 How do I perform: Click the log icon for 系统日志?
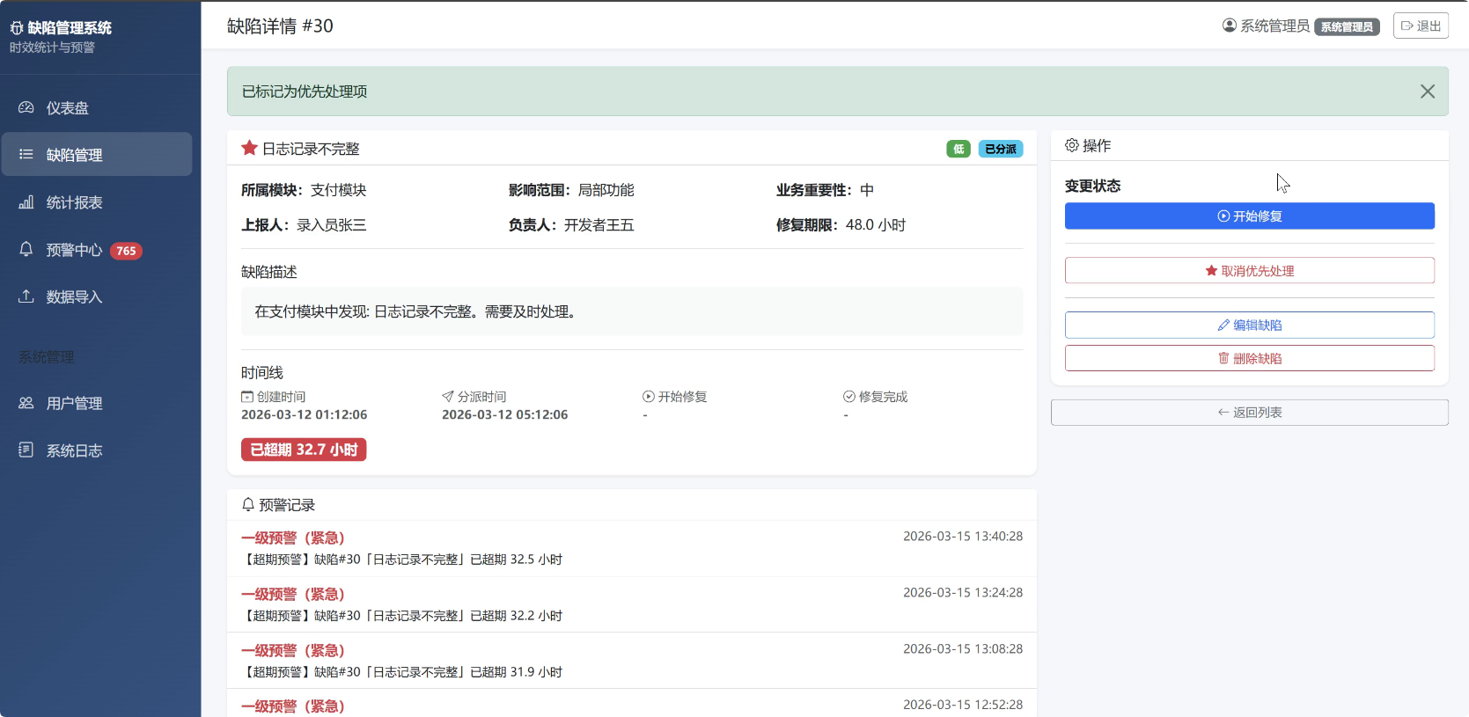tap(26, 450)
